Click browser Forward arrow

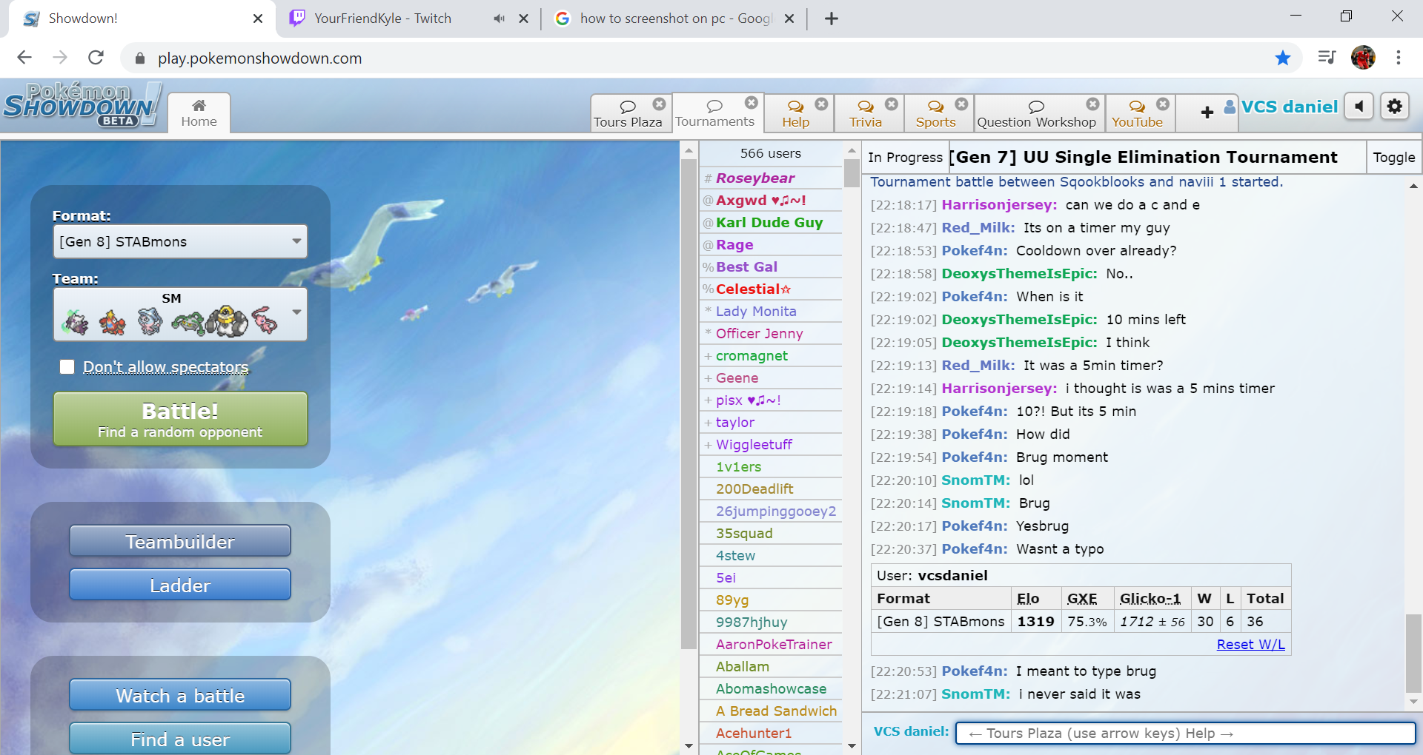pyautogui.click(x=60, y=58)
